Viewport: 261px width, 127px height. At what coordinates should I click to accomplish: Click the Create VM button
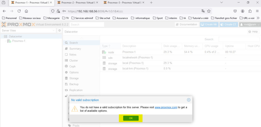pos(209,25)
